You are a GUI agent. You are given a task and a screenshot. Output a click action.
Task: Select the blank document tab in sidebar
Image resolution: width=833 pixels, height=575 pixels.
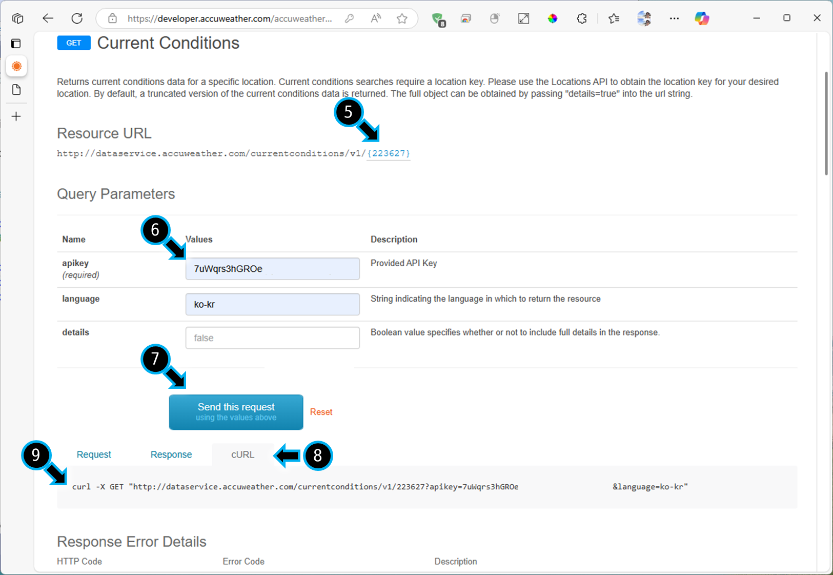click(x=16, y=90)
